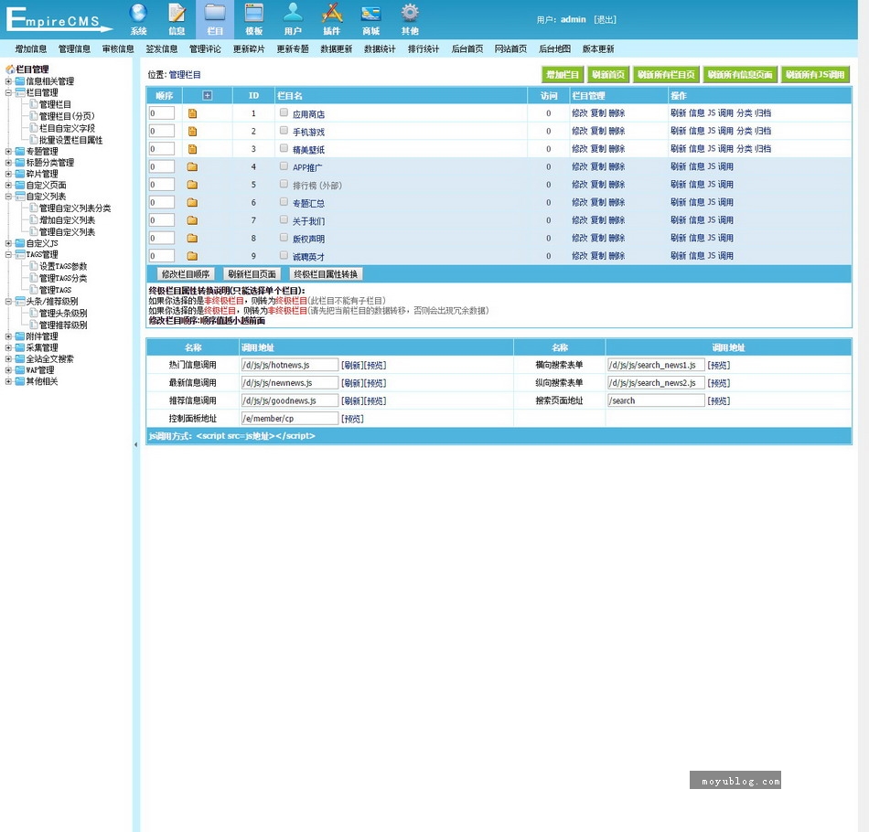Expand the 专题管理 tree node
The width and height of the screenshot is (869, 832).
[x=8, y=151]
